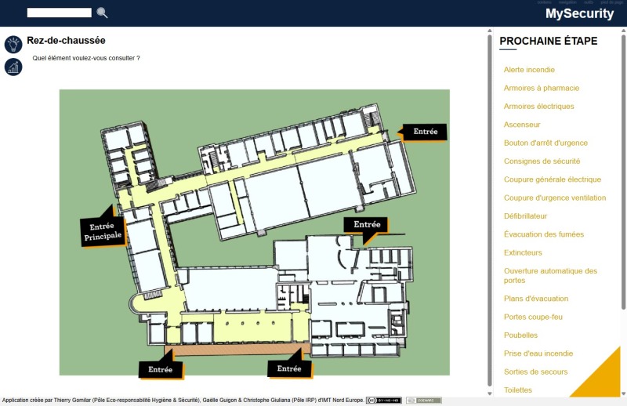Click the magnifying glass search icon
This screenshot has width=627, height=406.
click(x=102, y=13)
